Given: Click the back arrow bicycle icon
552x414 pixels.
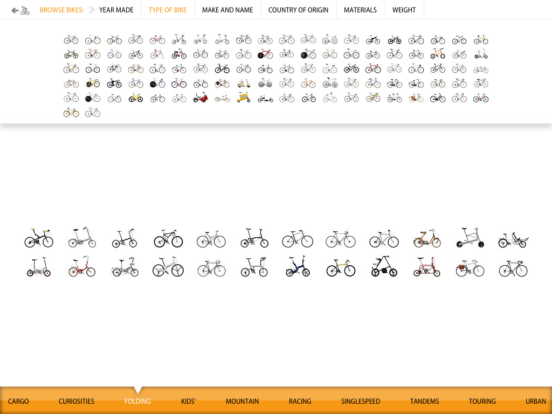Looking at the screenshot, I should tap(20, 10).
